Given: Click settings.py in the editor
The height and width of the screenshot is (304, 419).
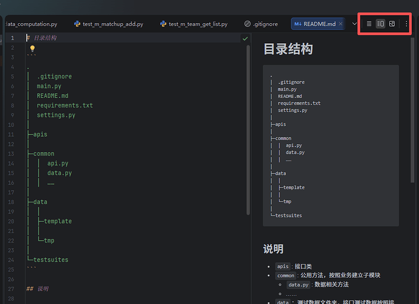Looking at the screenshot, I should [x=56, y=115].
